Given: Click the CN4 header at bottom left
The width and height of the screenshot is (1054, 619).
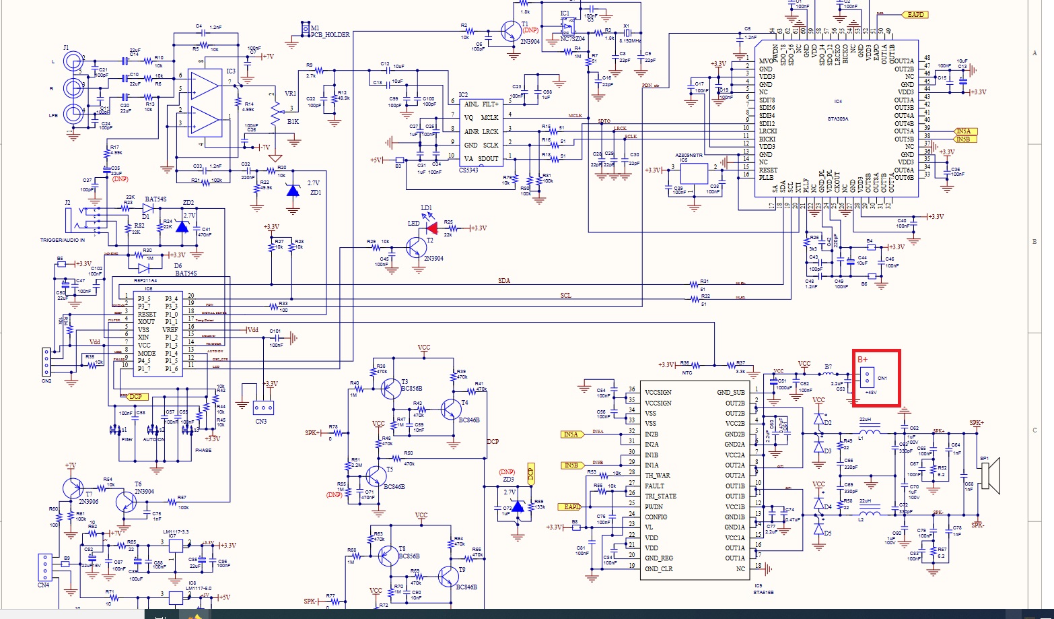Looking at the screenshot, I should (x=45, y=567).
